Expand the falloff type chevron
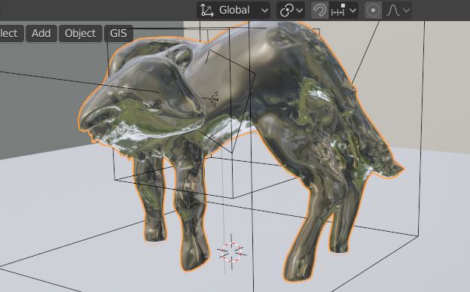470x292 pixels. [x=406, y=11]
